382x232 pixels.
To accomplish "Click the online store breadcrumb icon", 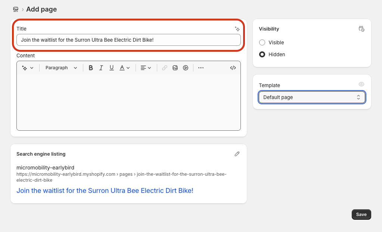I will point(16,9).
